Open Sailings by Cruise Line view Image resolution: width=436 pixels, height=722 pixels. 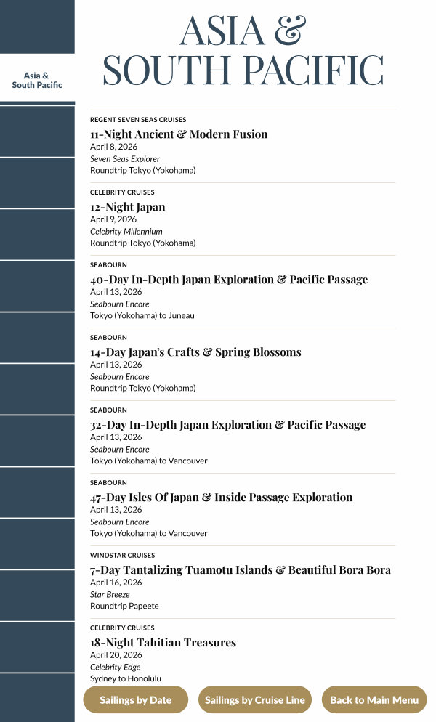(x=255, y=700)
